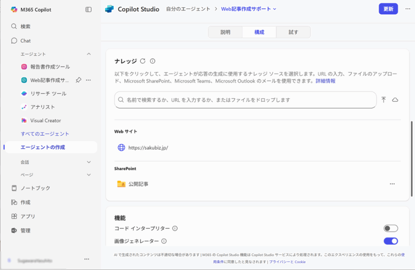
Task: Refresh the ナレッジ section
Action: click(143, 61)
